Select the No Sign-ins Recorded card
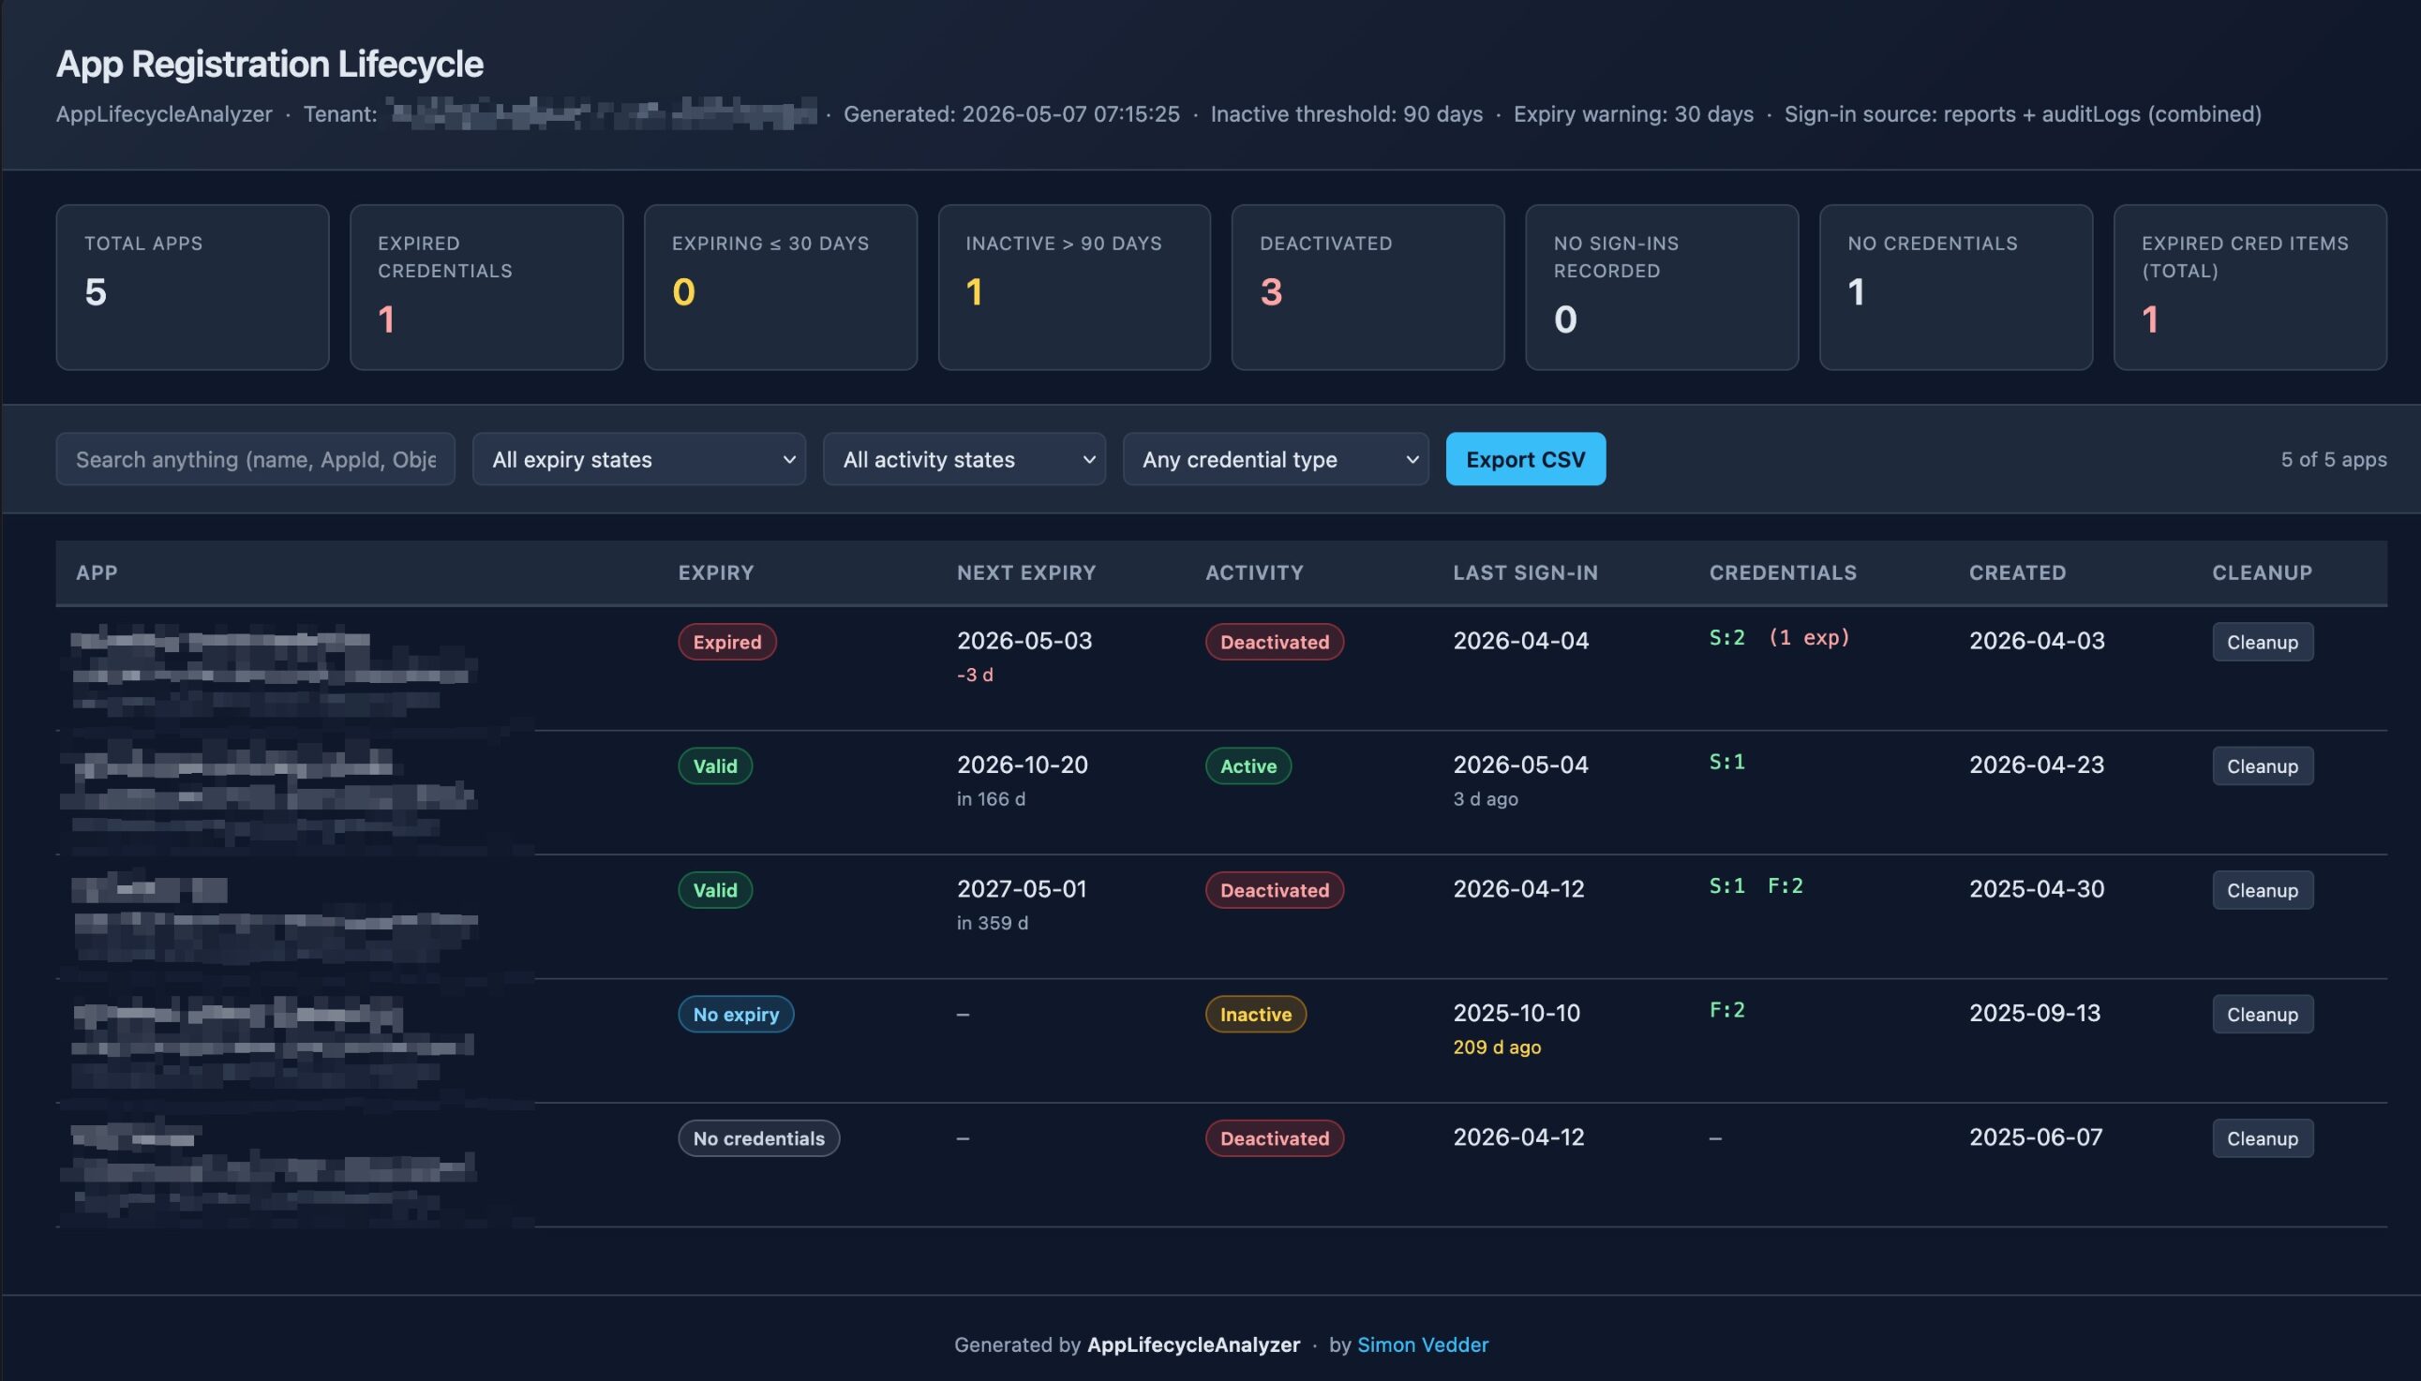The image size is (2421, 1381). coord(1662,288)
